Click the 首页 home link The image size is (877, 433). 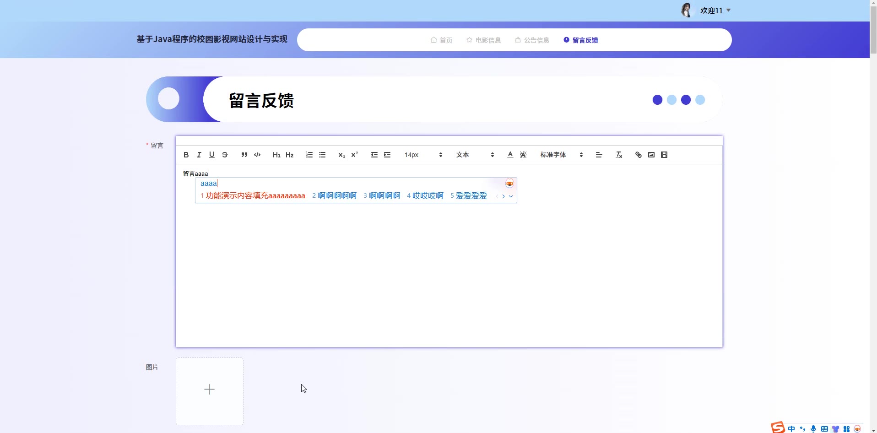click(x=441, y=40)
